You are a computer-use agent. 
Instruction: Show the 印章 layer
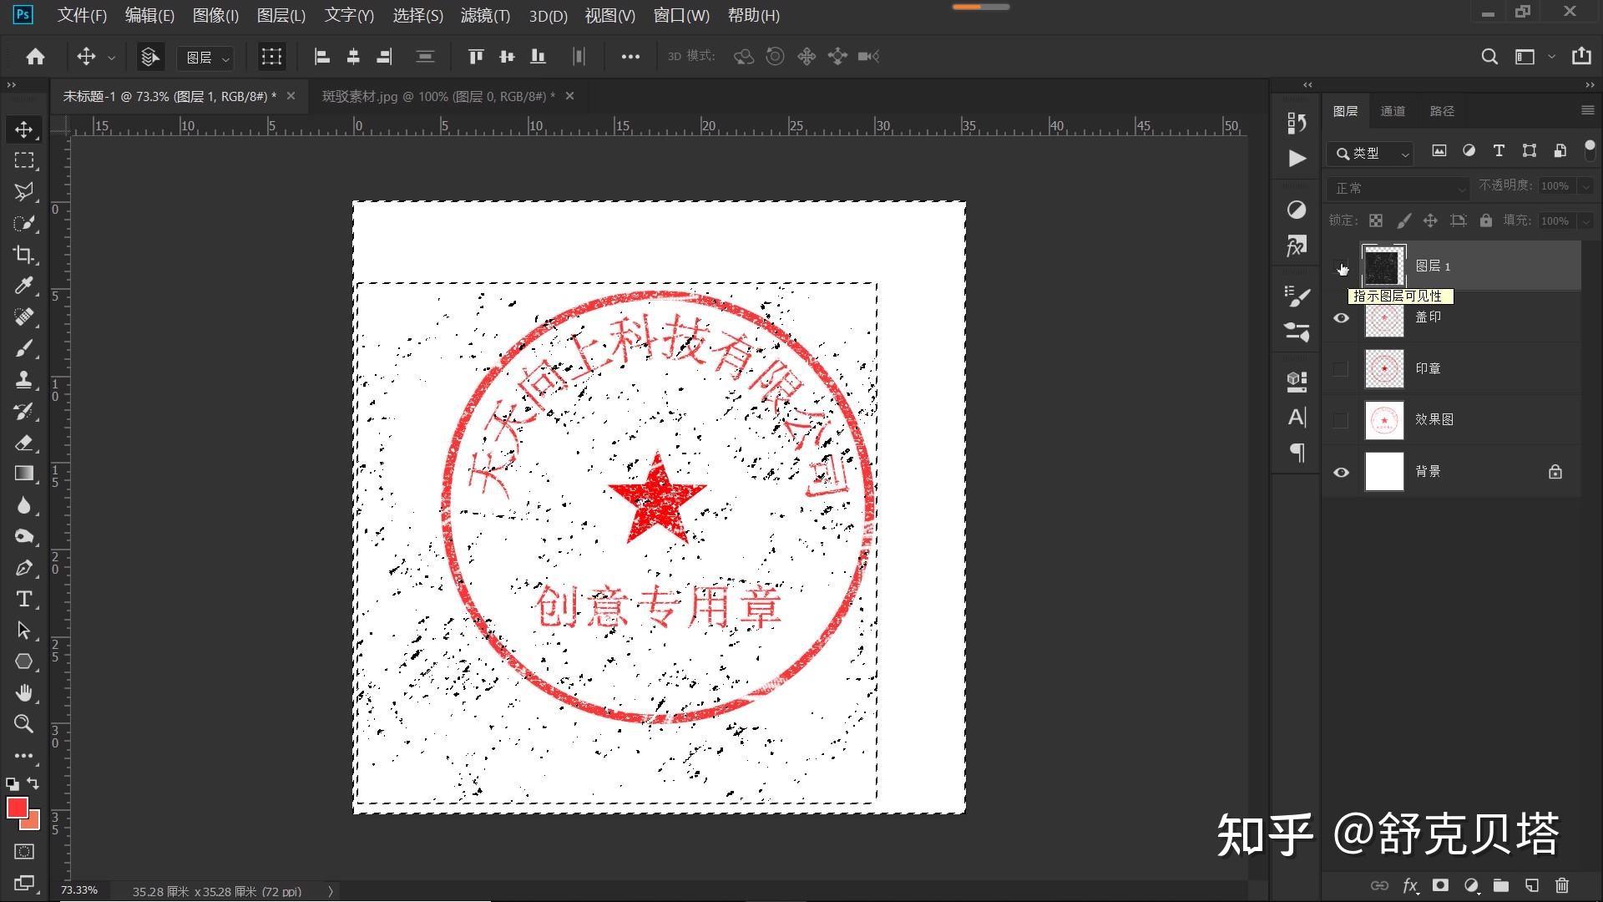tap(1341, 368)
